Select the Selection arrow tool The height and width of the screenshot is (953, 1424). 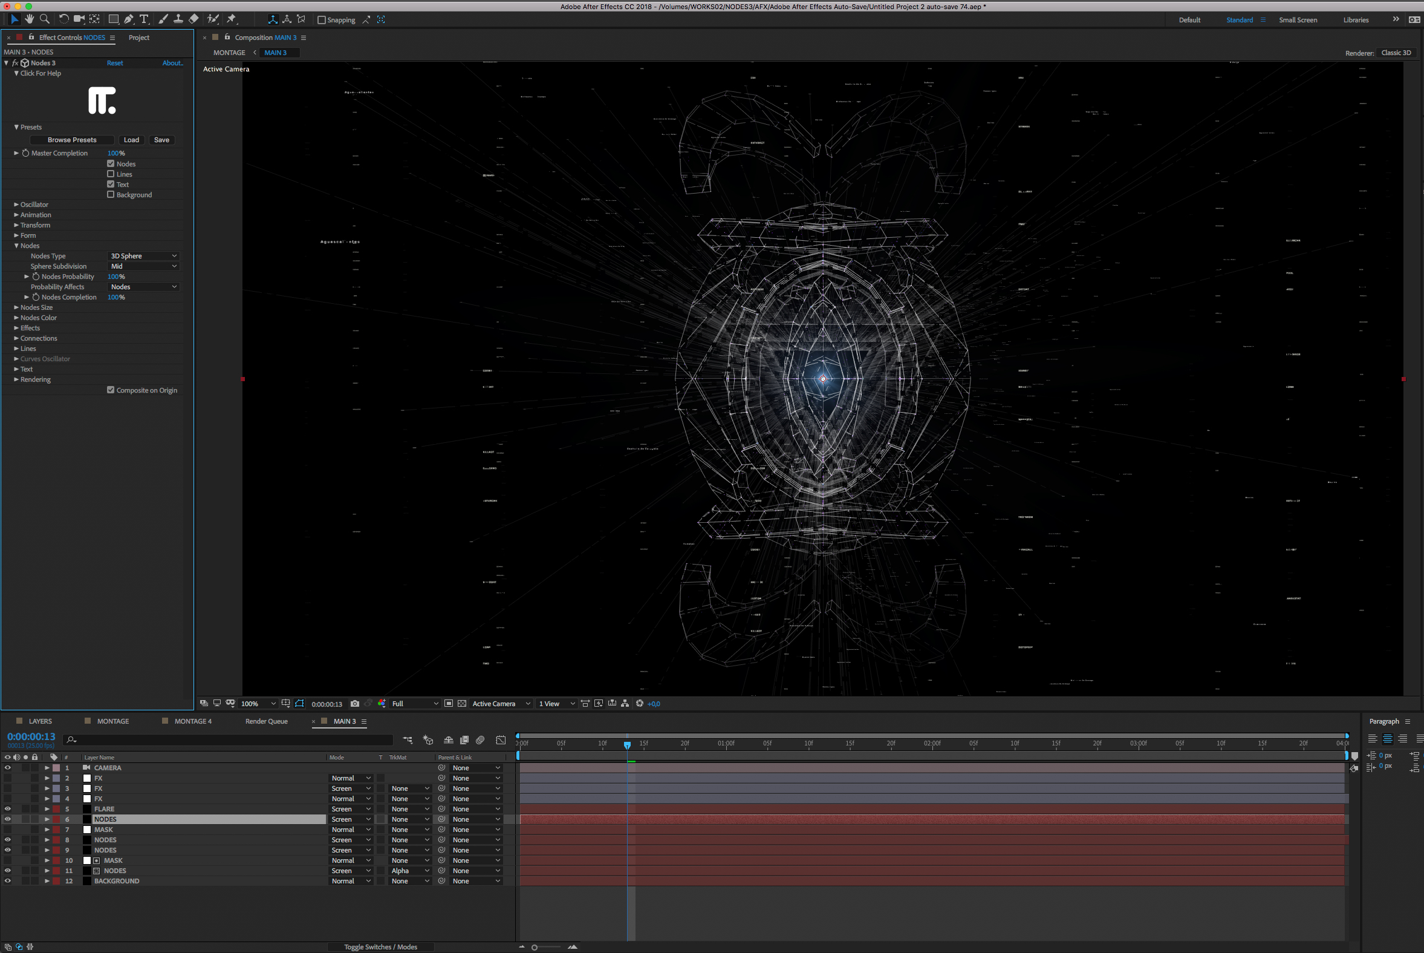(15, 19)
